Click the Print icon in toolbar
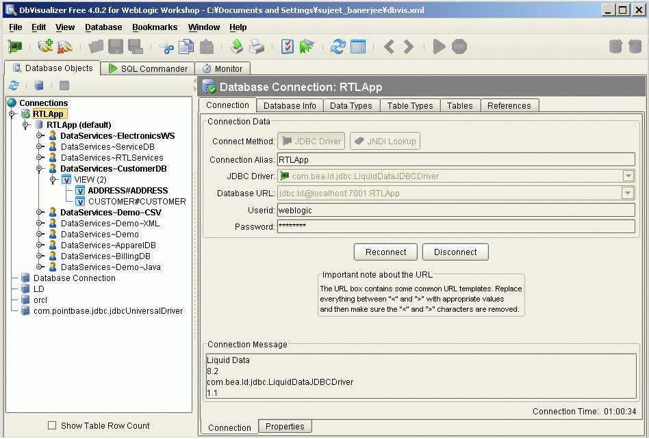Viewport: 649px width, 439px height. pyautogui.click(x=257, y=46)
